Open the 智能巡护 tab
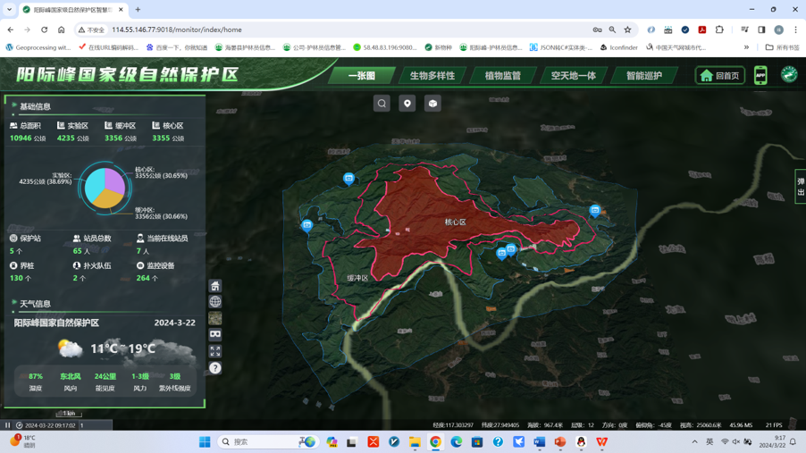The width and height of the screenshot is (806, 453). pos(643,76)
